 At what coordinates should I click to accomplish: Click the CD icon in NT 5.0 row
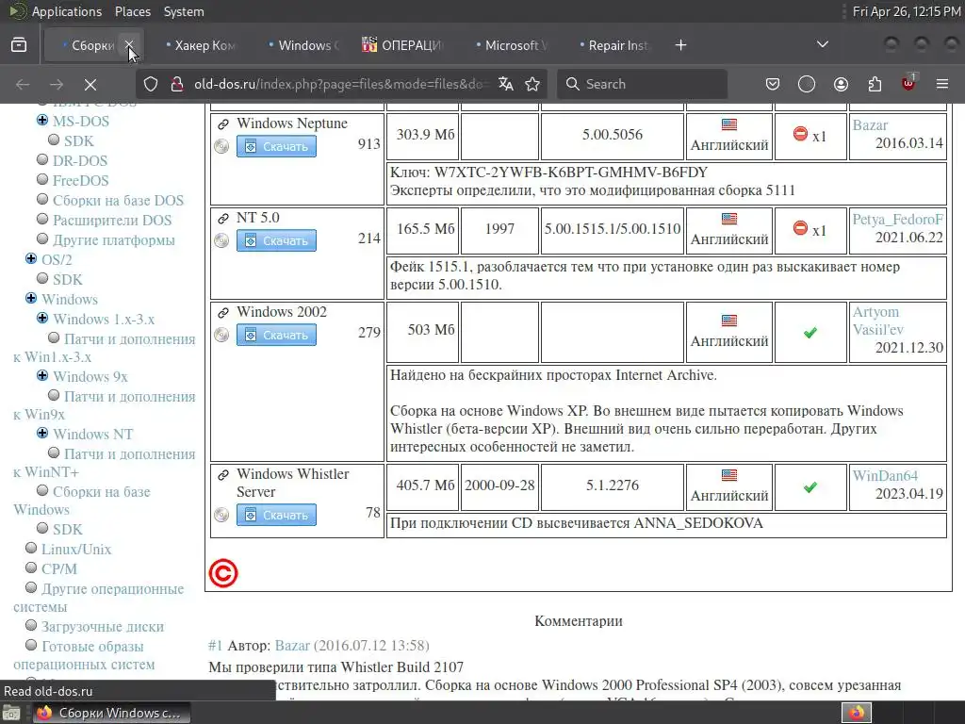pyautogui.click(x=221, y=240)
